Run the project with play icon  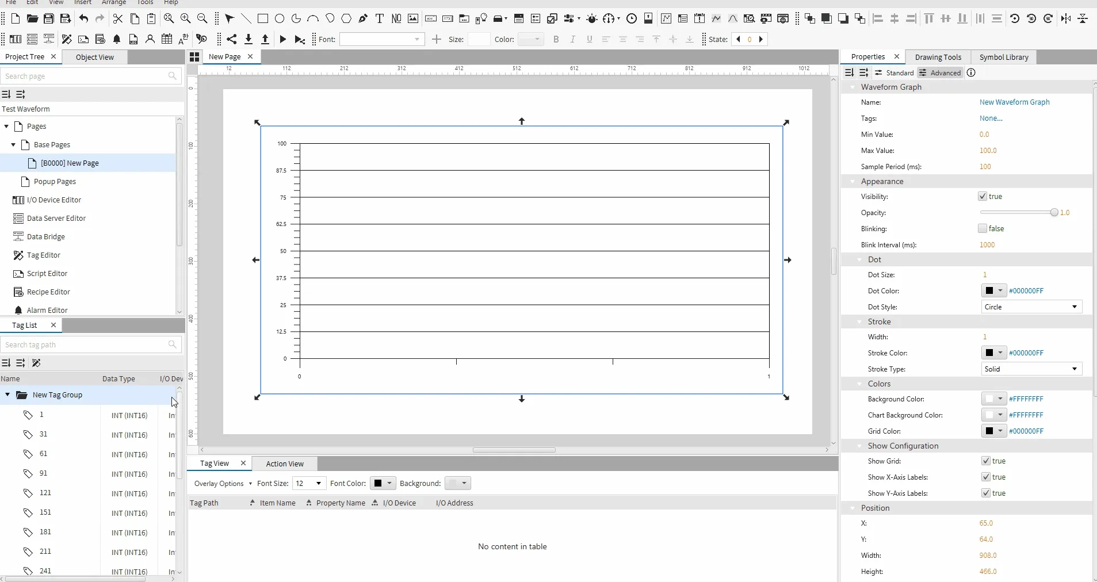[283, 40]
